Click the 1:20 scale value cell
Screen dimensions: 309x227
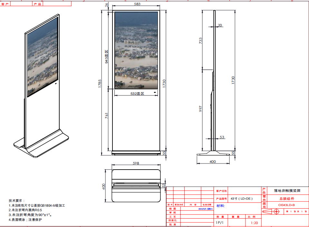254,222
